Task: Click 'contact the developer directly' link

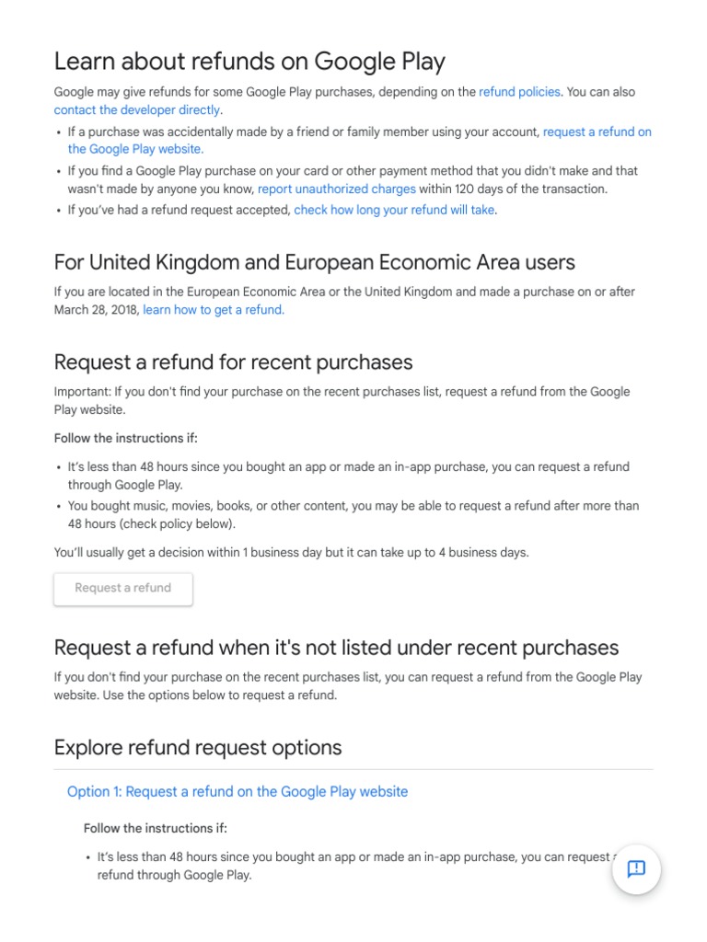Action: coord(137,110)
